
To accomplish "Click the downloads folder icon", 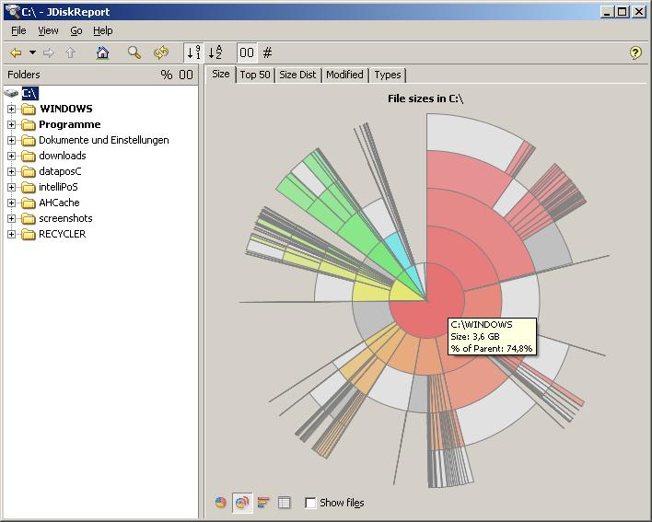I will [29, 156].
